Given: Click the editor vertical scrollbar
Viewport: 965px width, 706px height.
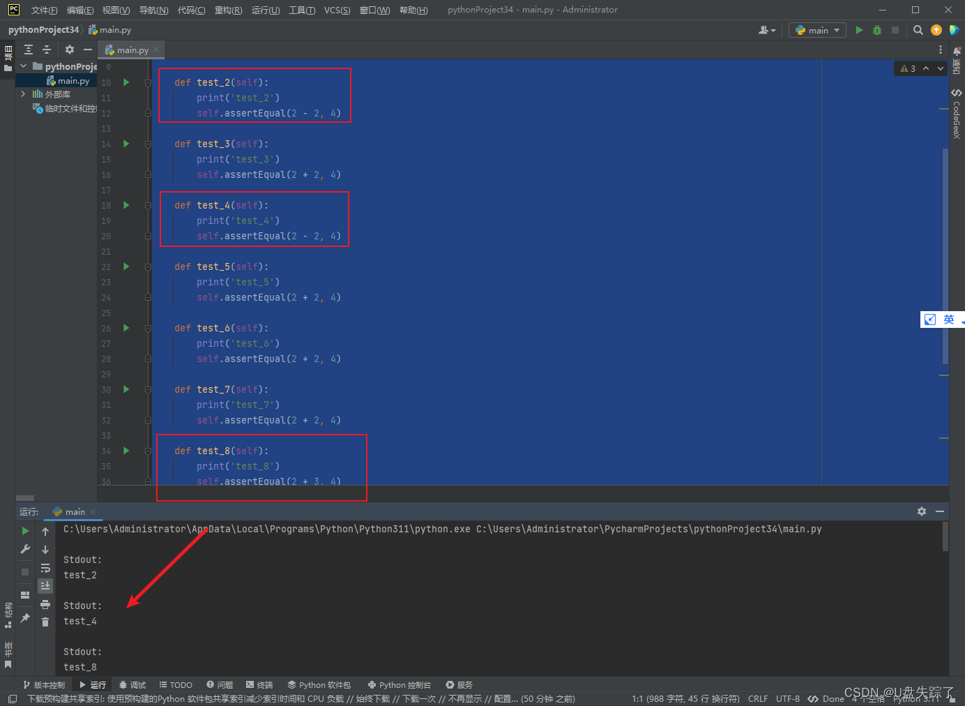Looking at the screenshot, I should 945,256.
